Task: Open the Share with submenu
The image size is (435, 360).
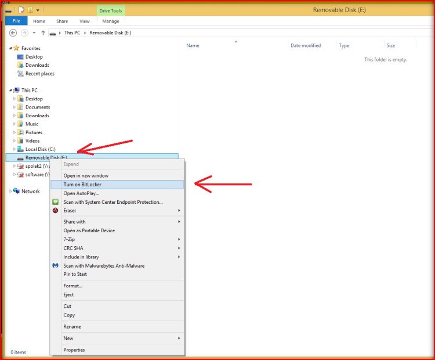Action: click(117, 222)
